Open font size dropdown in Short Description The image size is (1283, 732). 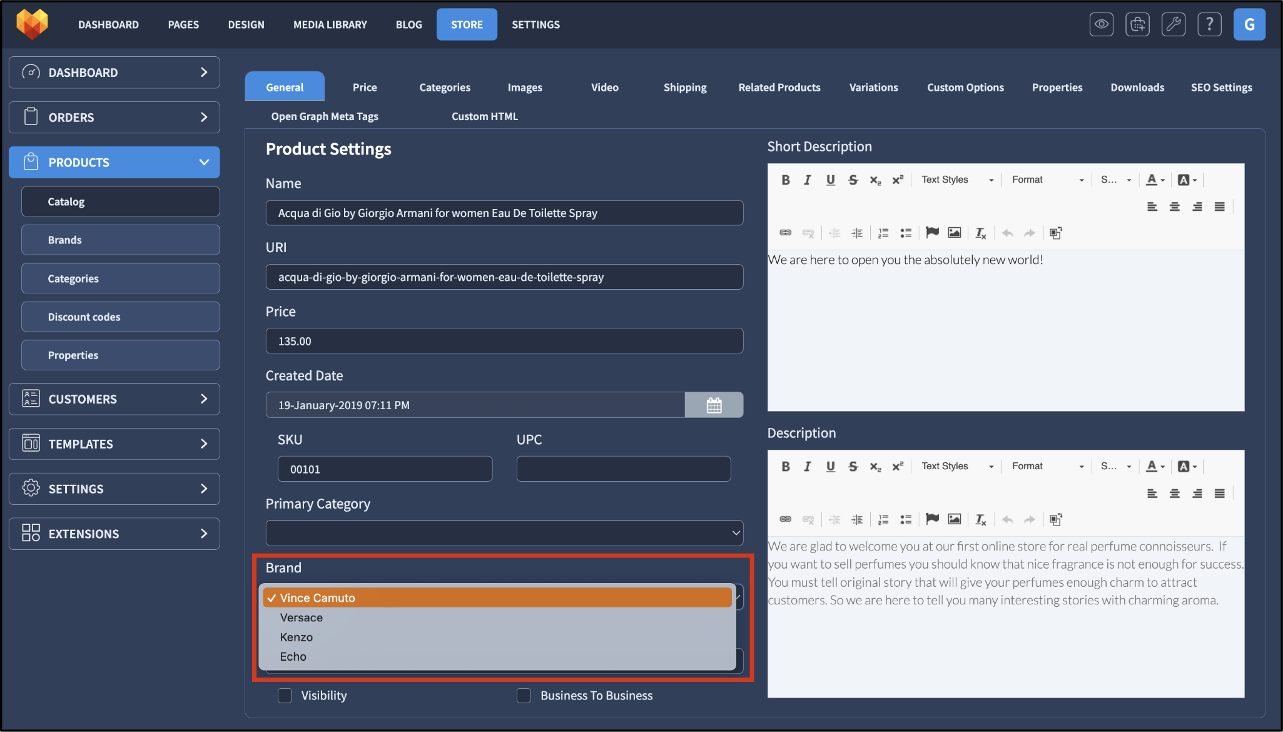point(1116,180)
